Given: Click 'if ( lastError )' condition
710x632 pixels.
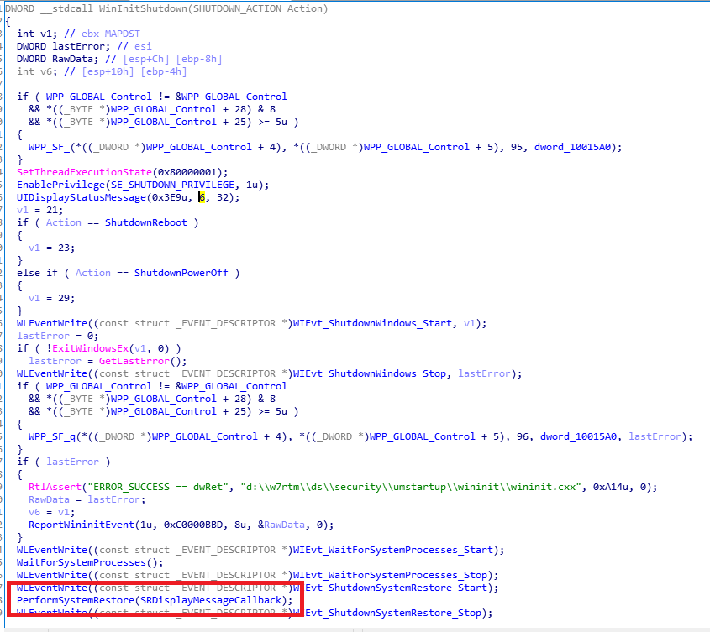Looking at the screenshot, I should pos(63,462).
